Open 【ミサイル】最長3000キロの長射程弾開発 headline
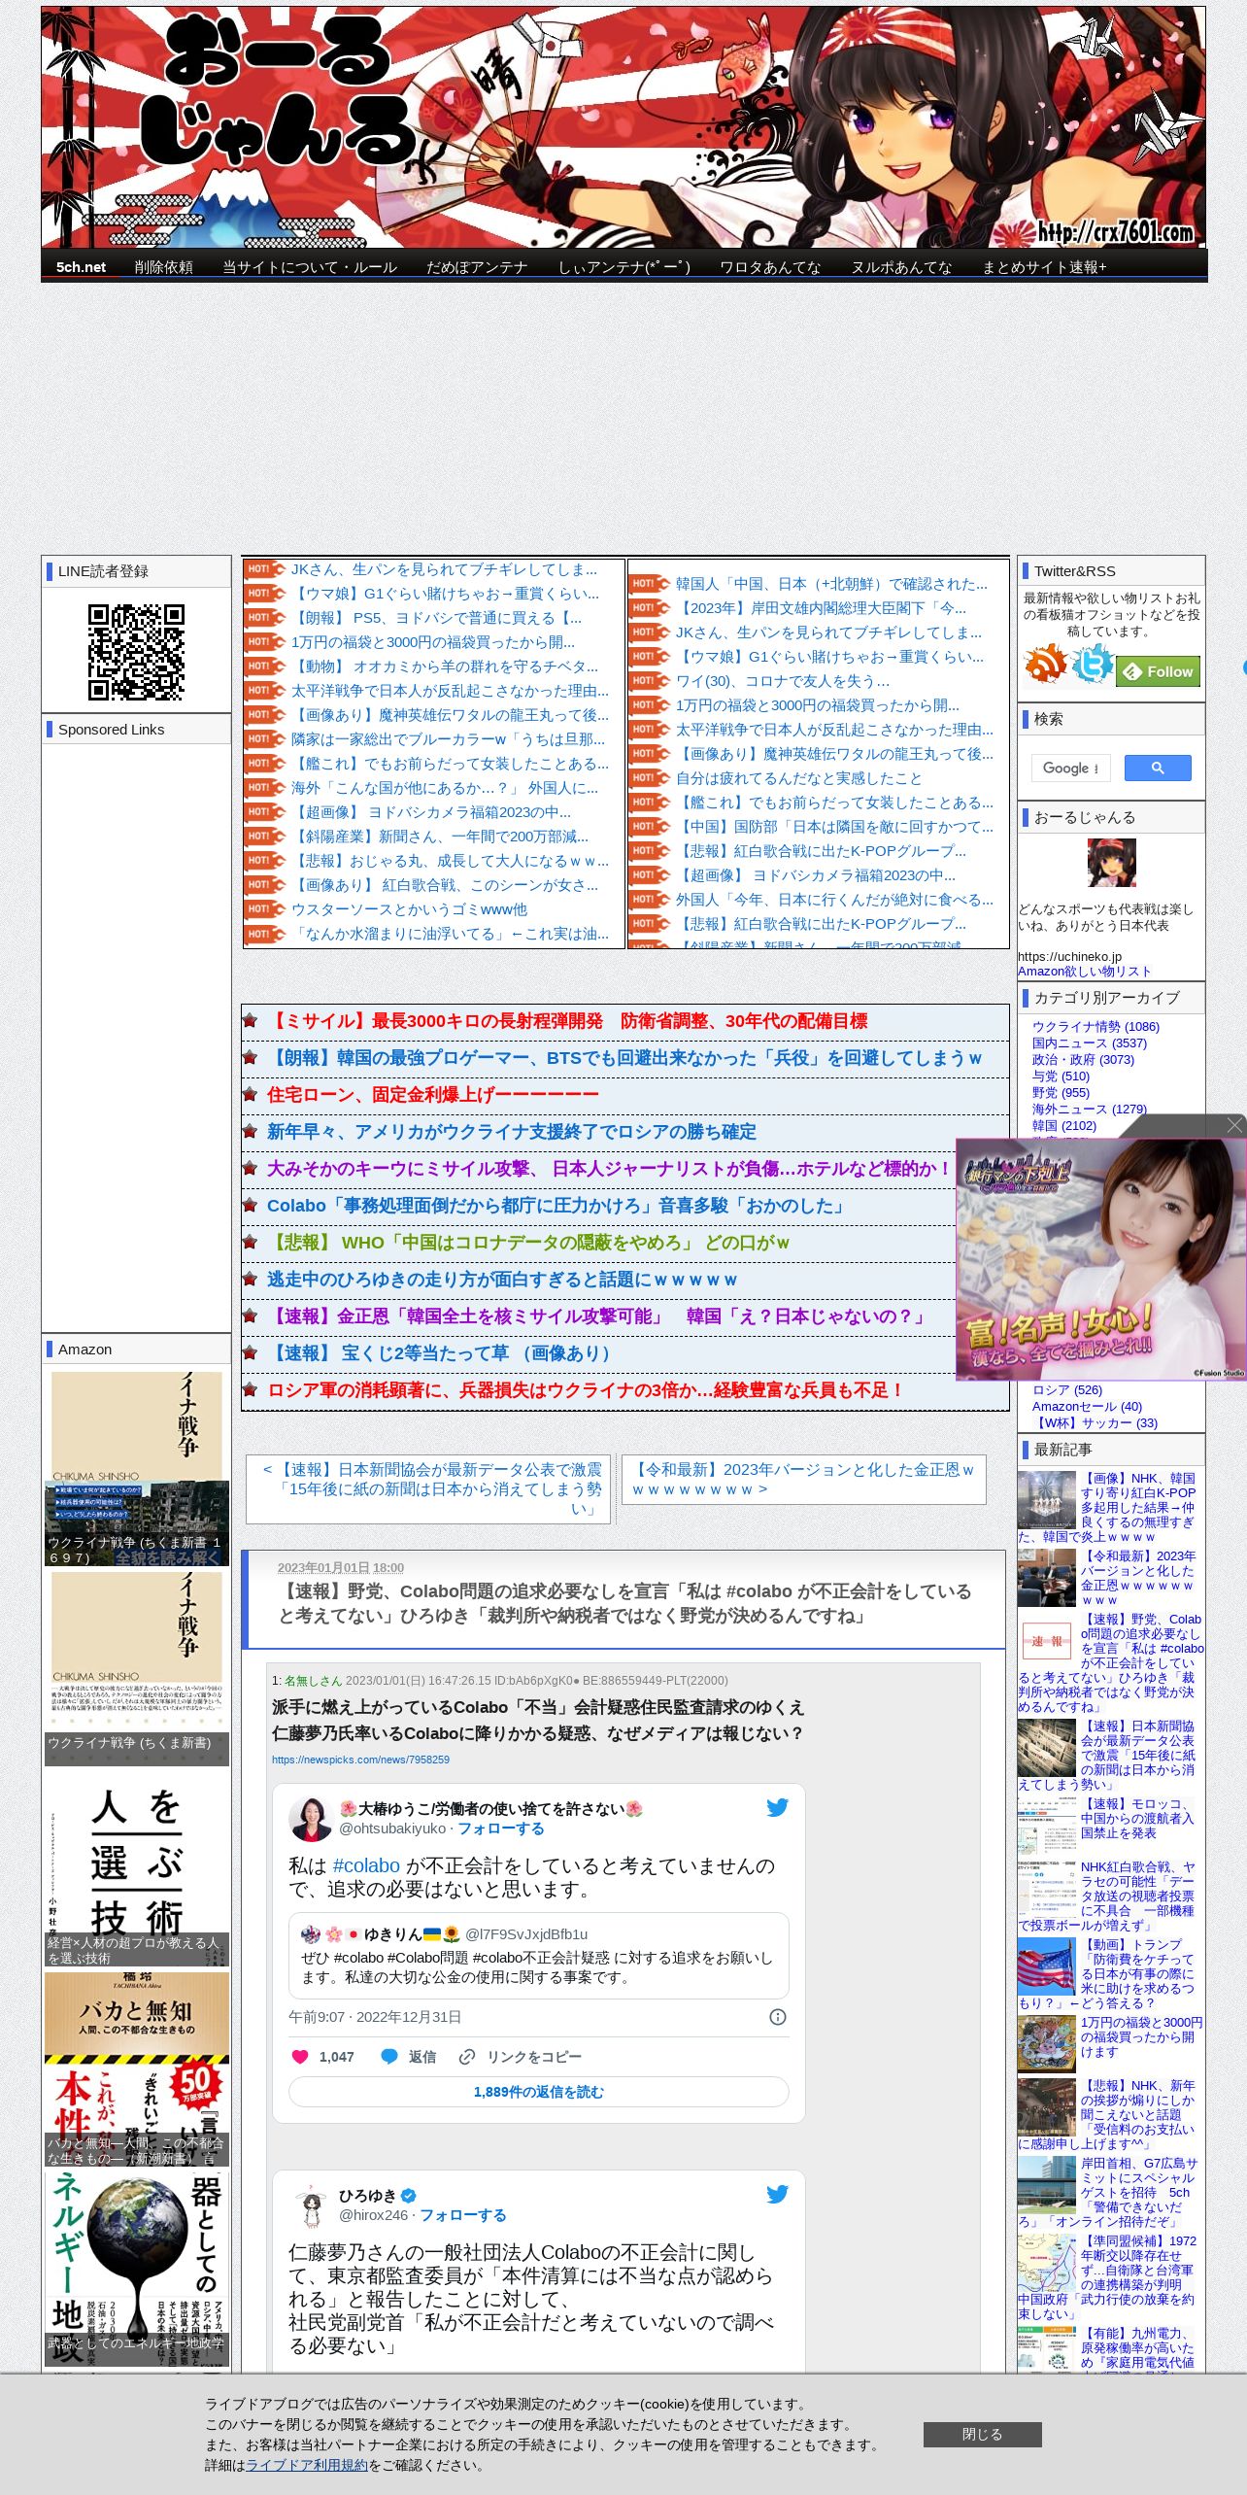Viewport: 1247px width, 2495px height. point(567,1021)
